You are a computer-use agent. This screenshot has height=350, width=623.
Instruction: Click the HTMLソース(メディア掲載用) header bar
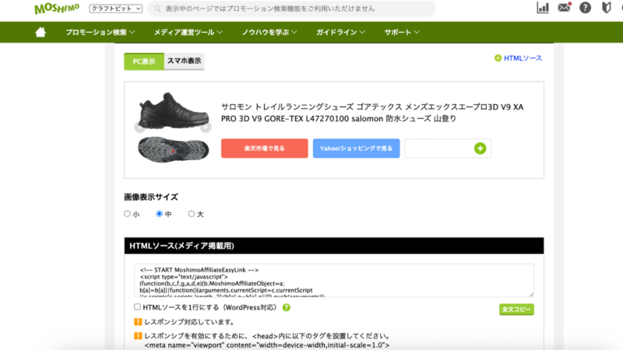[334, 246]
